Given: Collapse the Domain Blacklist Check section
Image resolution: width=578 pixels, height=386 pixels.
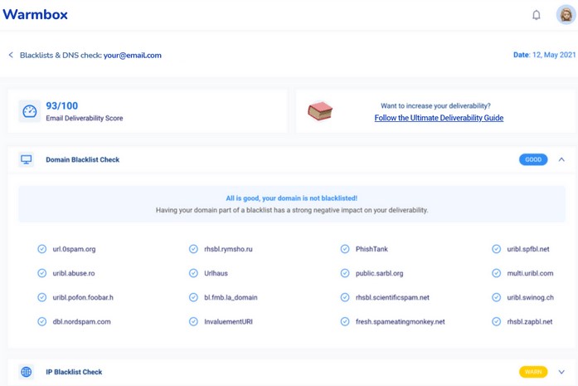Looking at the screenshot, I should coord(561,159).
